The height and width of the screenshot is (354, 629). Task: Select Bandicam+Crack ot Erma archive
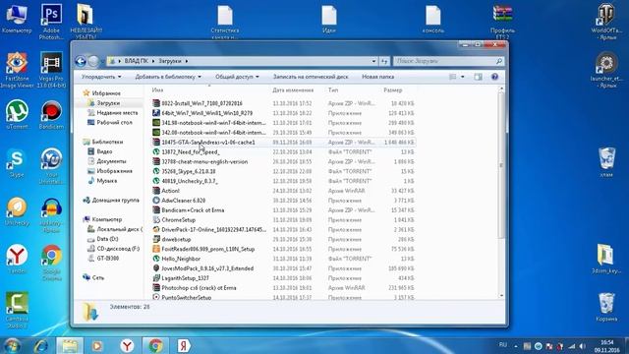(x=193, y=210)
